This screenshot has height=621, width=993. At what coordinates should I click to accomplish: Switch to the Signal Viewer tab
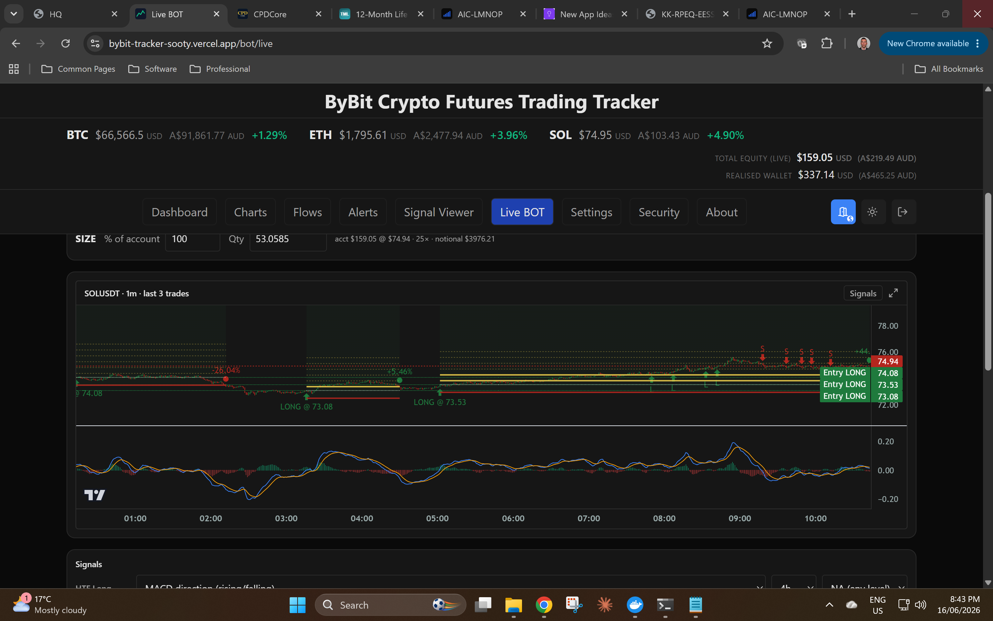[x=439, y=212]
